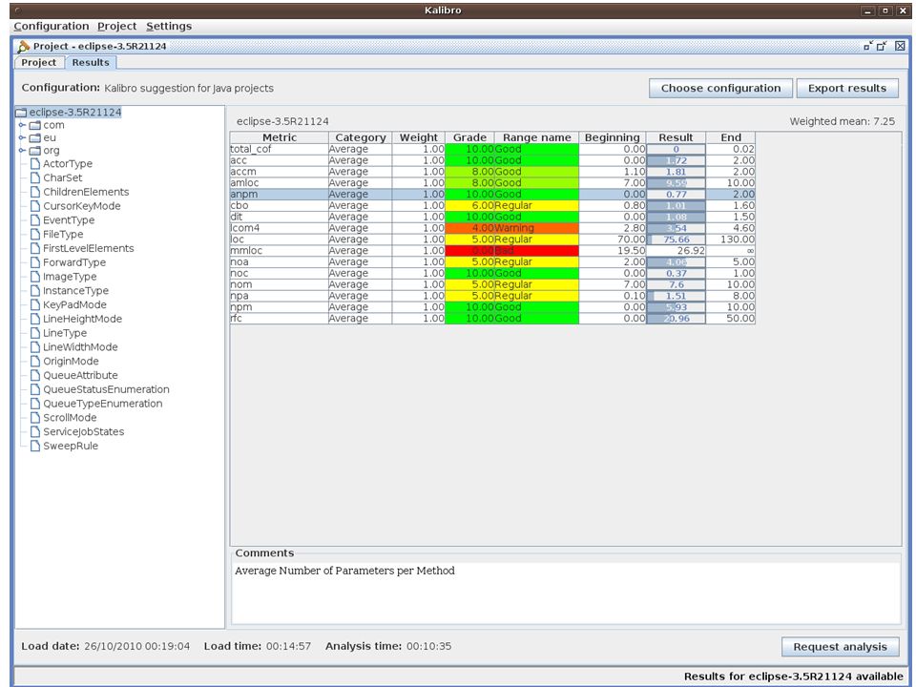Screen dimensions: 916x687
Task: Click mmloc result value 26.92
Action: coord(676,251)
